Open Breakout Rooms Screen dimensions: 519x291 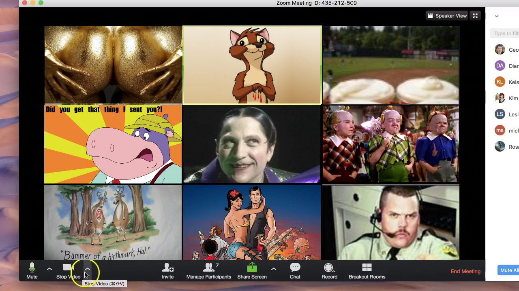click(367, 271)
